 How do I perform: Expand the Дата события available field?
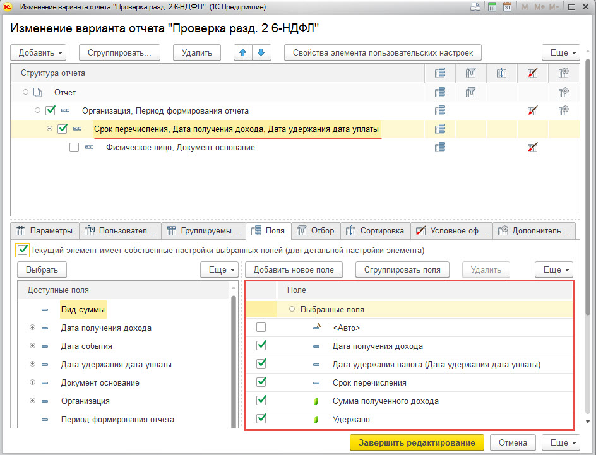[x=33, y=346]
